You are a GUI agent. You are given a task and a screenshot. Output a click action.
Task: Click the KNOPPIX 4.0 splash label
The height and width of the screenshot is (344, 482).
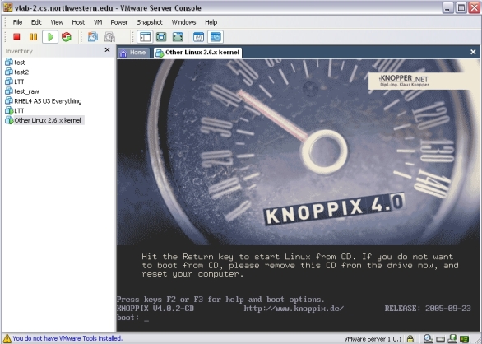pyautogui.click(x=334, y=209)
